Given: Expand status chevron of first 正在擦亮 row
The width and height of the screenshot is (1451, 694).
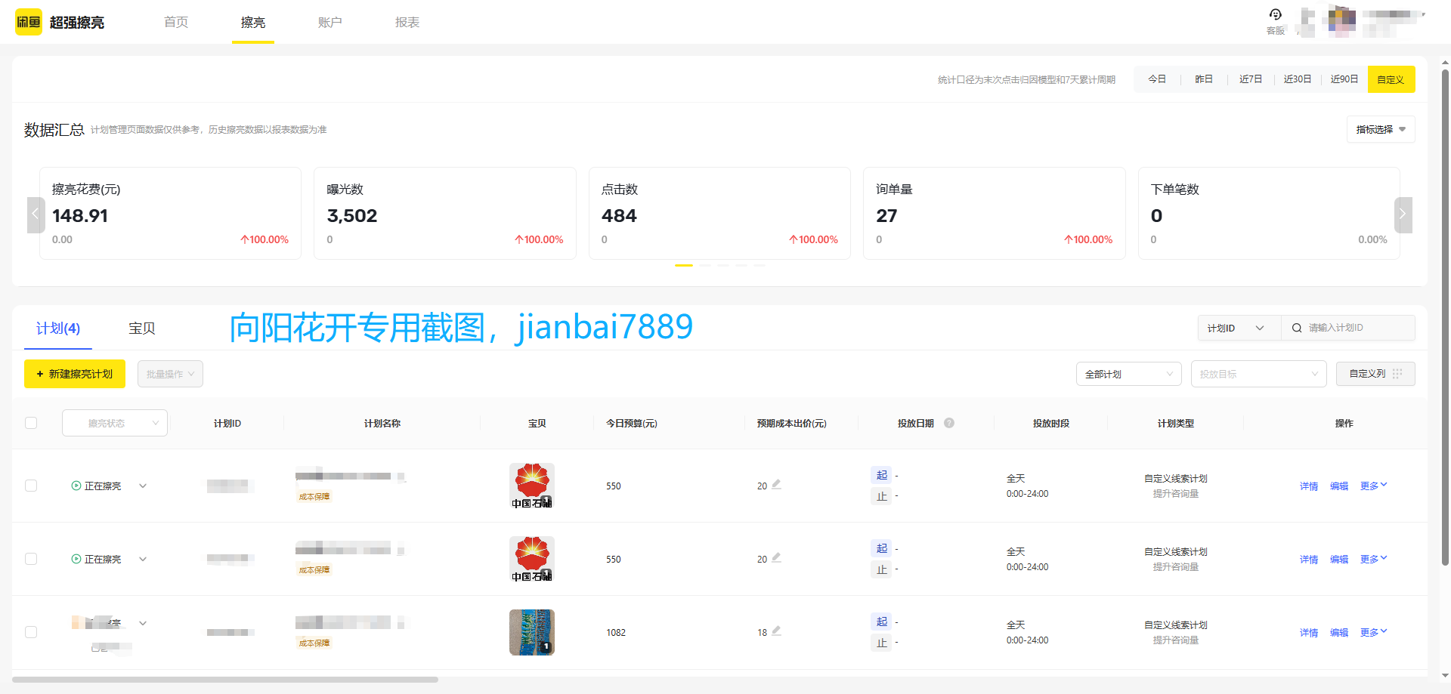Looking at the screenshot, I should coord(143,486).
